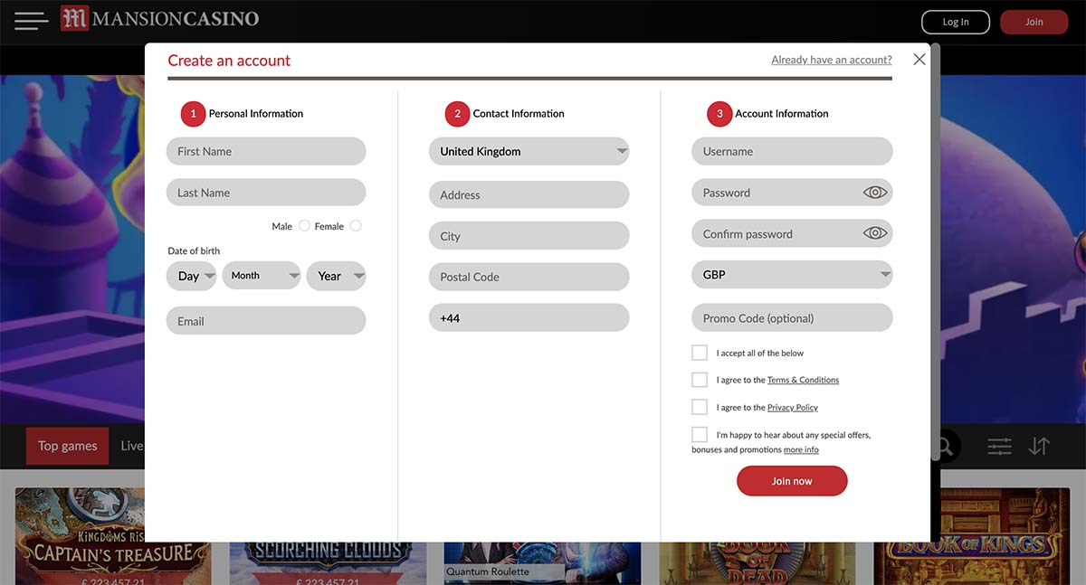This screenshot has width=1086, height=585.
Task: Reveal the Confirm password via eye icon
Action: click(874, 233)
